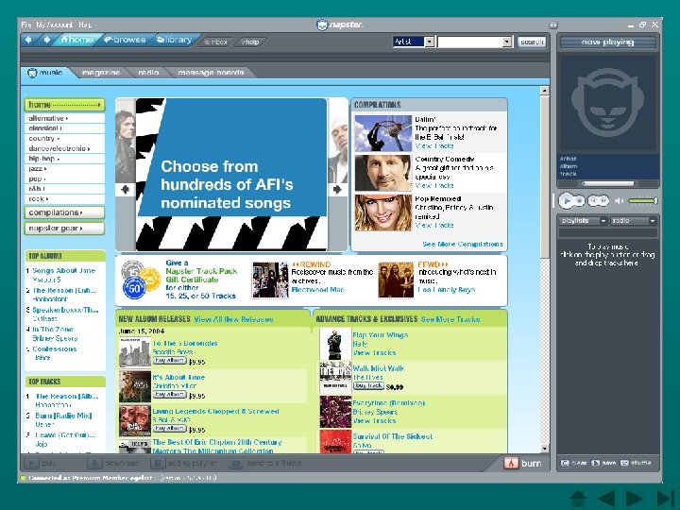
Task: Open the playlists dropdown in player panel
Action: pyautogui.click(x=583, y=221)
